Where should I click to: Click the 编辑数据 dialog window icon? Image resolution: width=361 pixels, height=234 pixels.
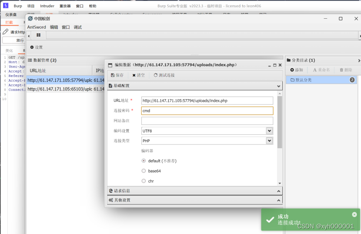[110, 65]
